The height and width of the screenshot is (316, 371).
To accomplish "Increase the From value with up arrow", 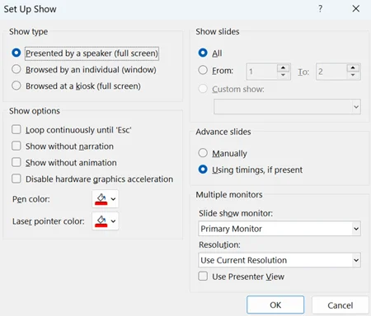I will [283, 67].
